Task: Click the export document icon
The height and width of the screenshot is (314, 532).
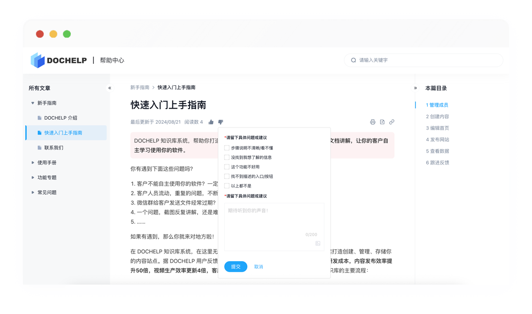Action: [x=382, y=122]
